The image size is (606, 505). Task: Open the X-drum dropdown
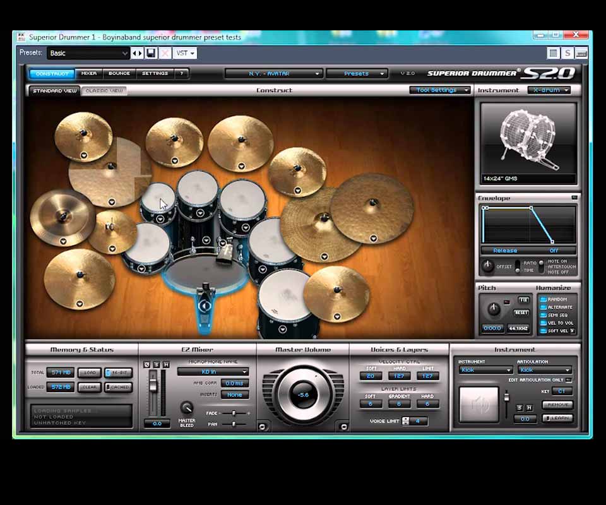[549, 90]
